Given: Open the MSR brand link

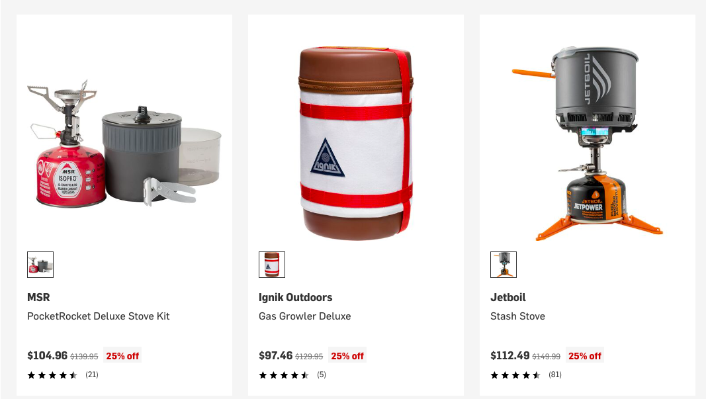Looking at the screenshot, I should 38,297.
